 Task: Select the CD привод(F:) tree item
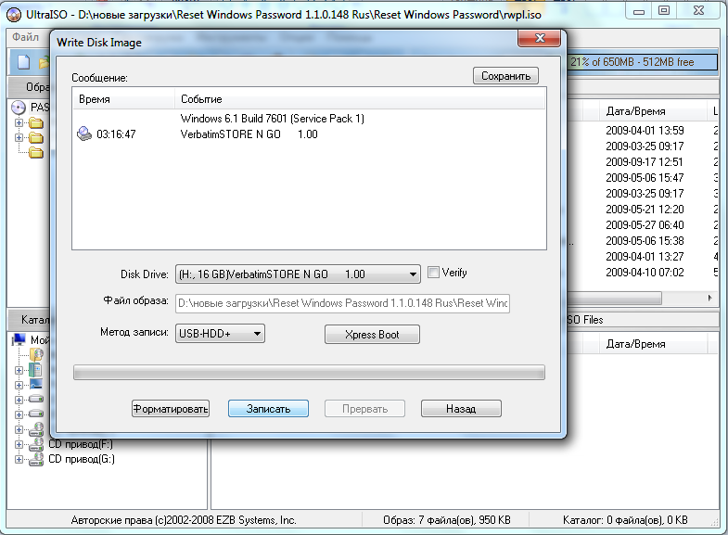point(82,444)
